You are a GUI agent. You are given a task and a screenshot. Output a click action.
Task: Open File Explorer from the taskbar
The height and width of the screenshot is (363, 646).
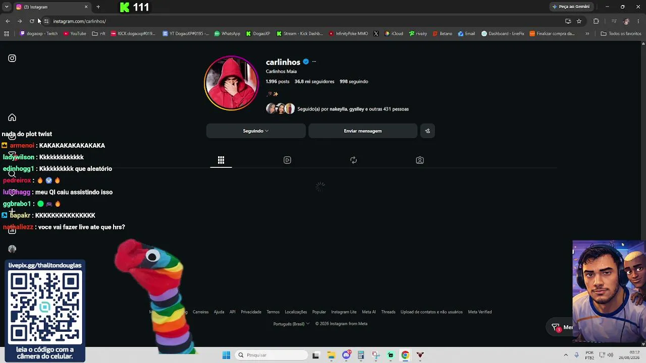pos(331,355)
